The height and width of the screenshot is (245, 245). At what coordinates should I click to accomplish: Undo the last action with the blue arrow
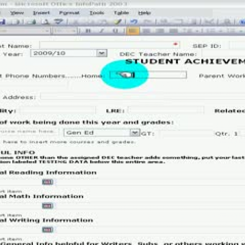(x=134, y=22)
